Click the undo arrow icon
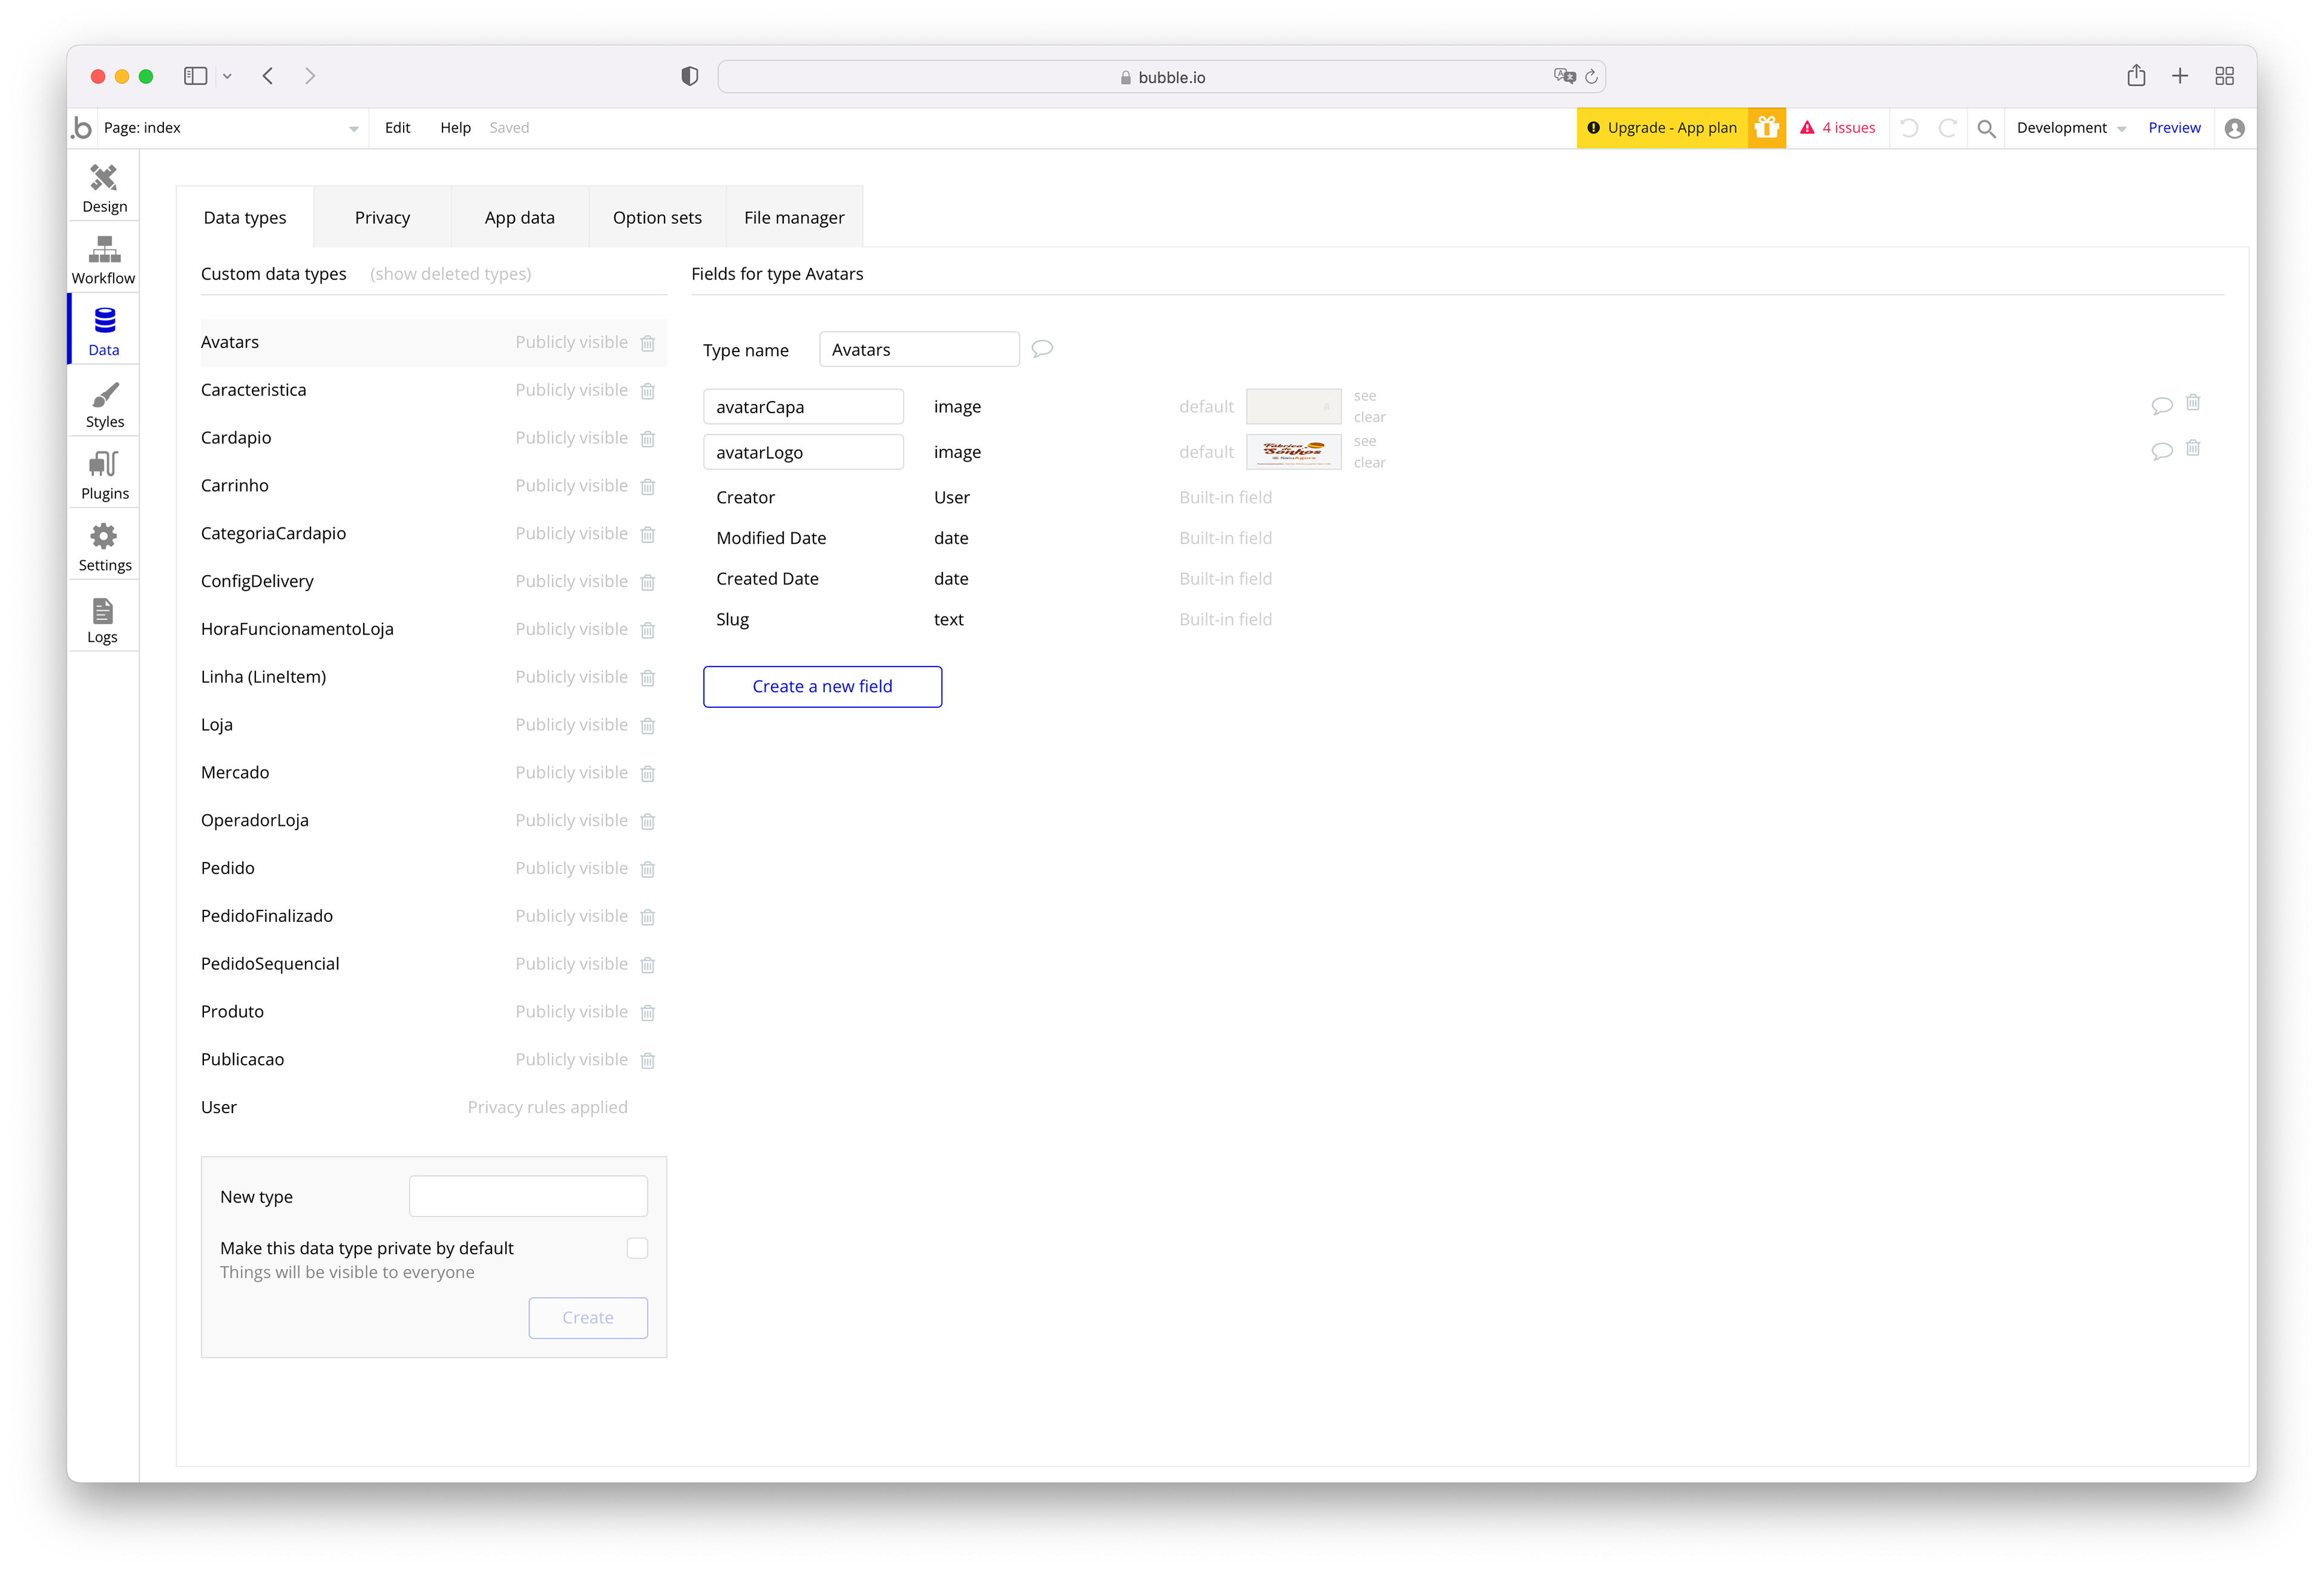 coord(1909,128)
